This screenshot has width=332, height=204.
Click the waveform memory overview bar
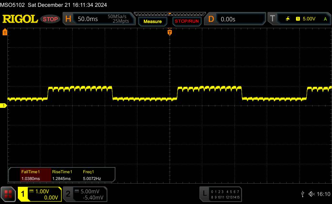[x=170, y=14]
